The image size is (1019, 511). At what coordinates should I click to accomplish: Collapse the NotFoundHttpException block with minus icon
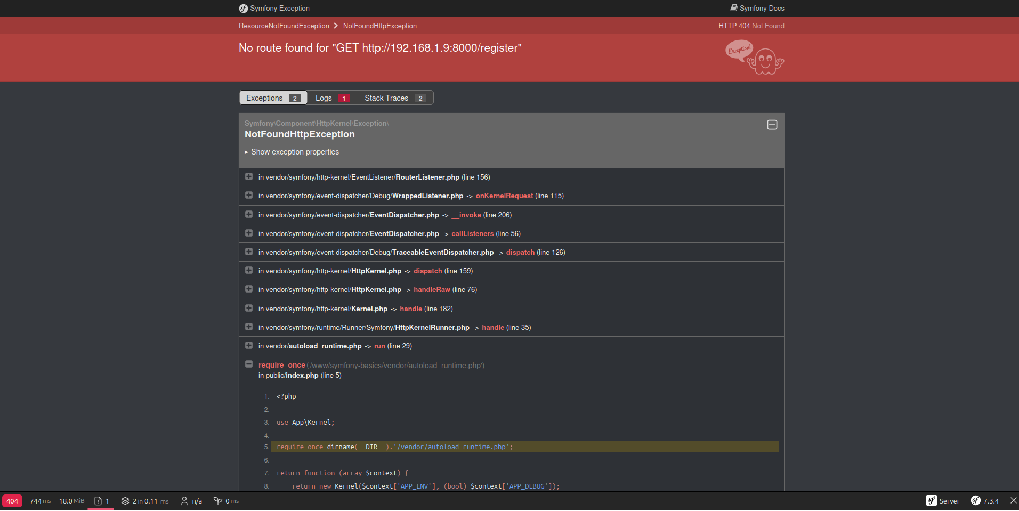772,125
